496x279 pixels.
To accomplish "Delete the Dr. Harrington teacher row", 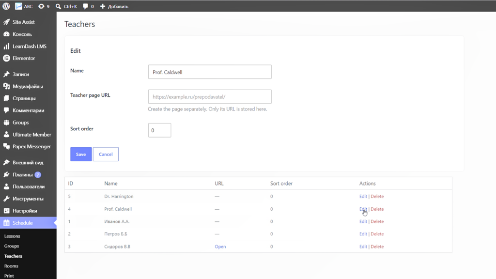I will click(x=377, y=197).
